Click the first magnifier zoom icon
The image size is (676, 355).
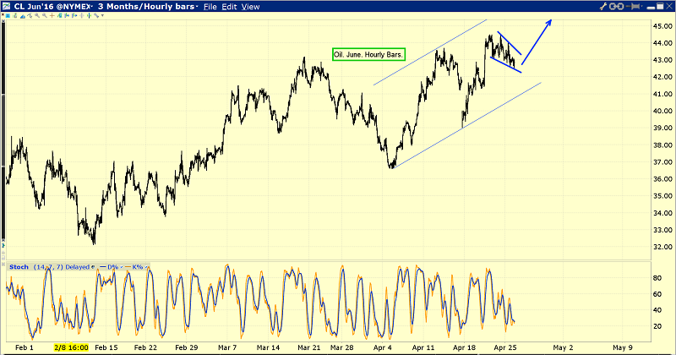37,15
